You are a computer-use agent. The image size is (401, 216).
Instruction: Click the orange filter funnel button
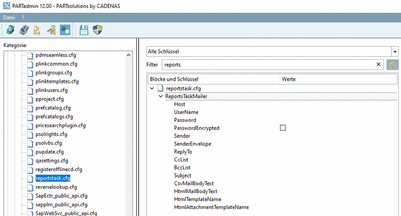[392, 65]
